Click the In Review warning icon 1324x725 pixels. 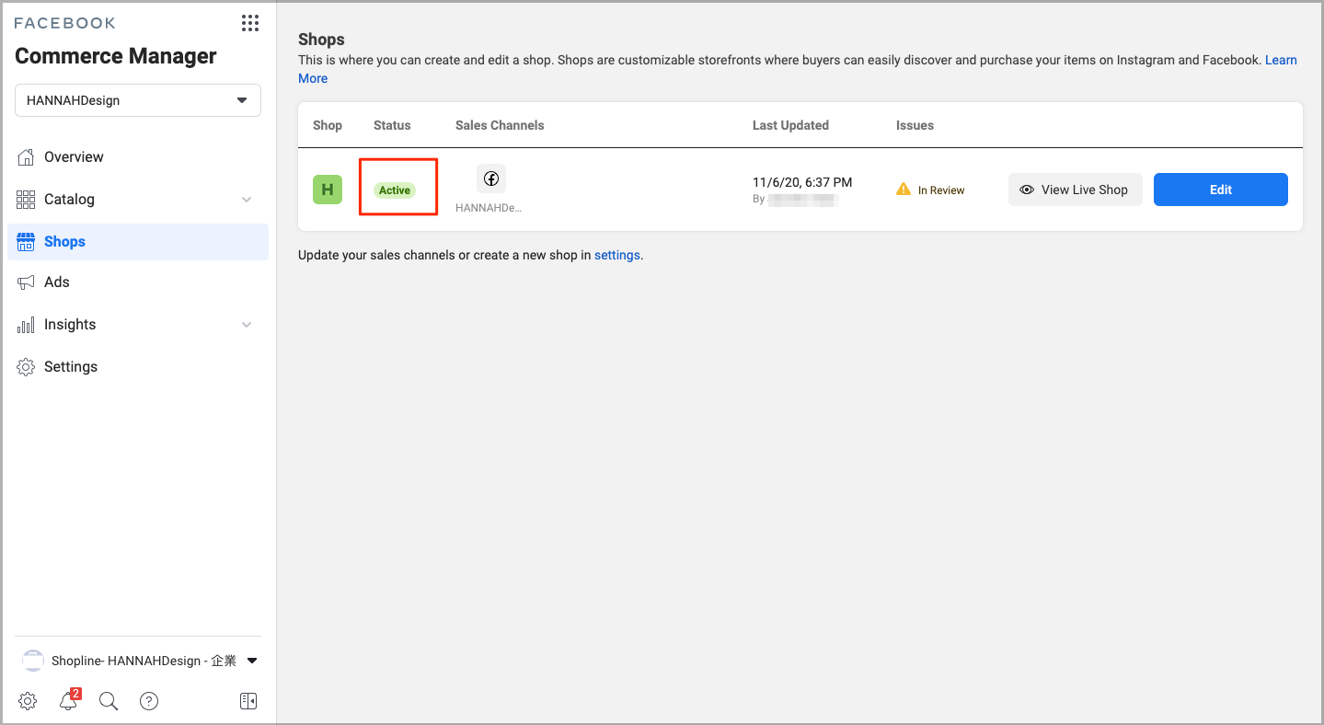pos(904,190)
